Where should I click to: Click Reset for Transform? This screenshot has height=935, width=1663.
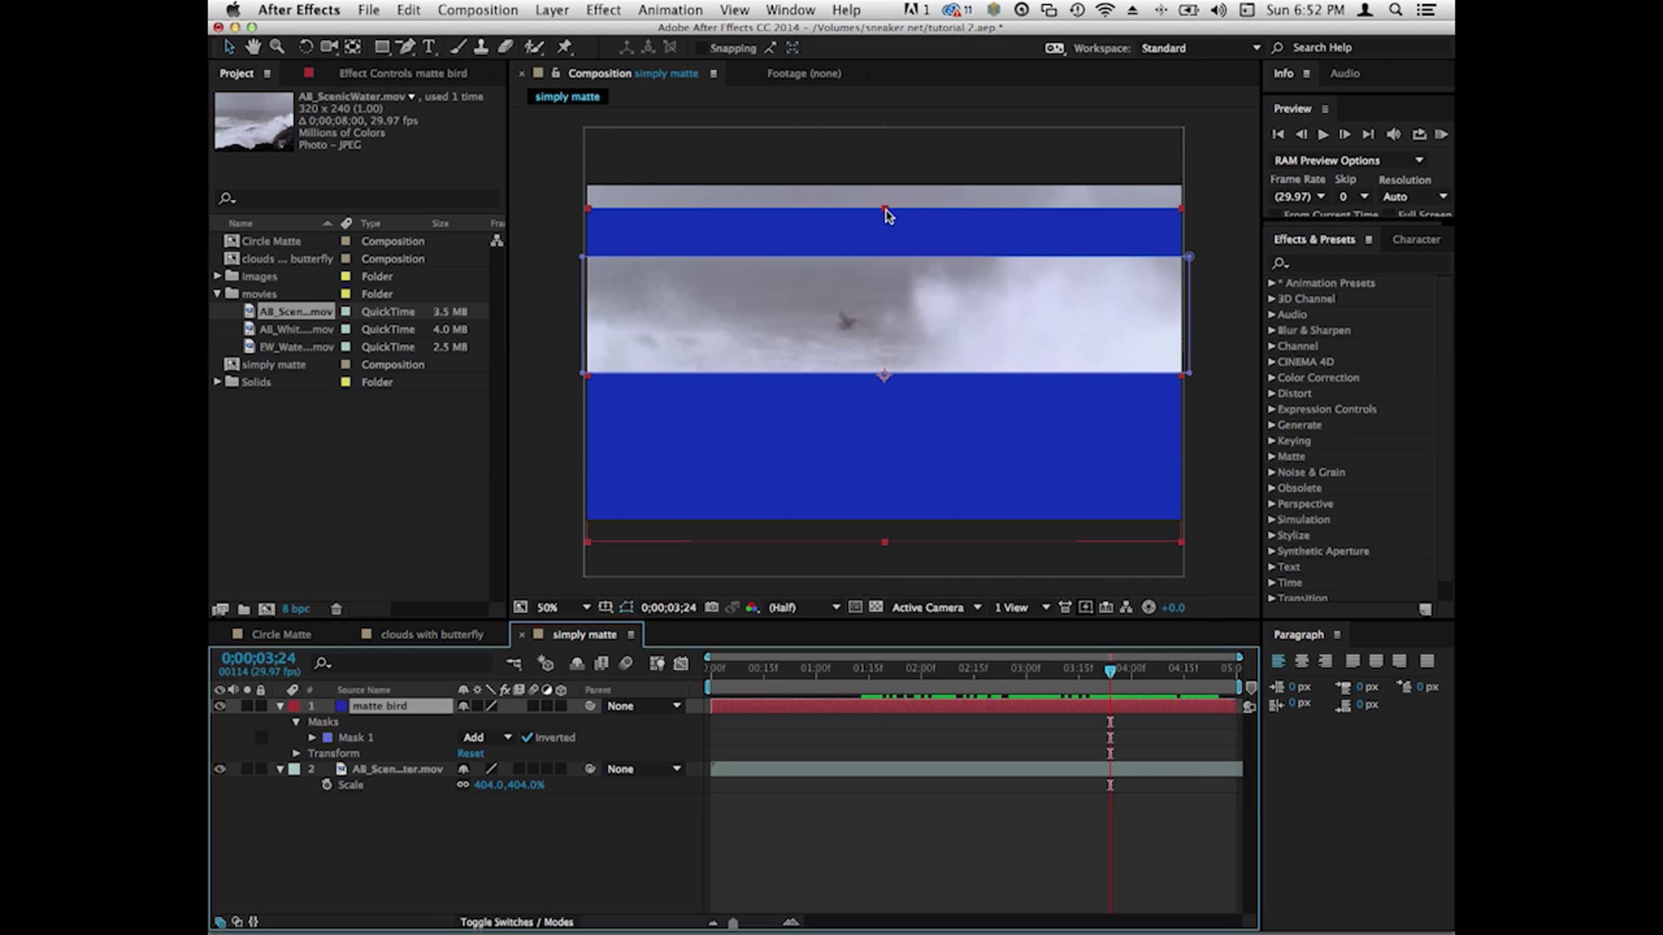[470, 753]
